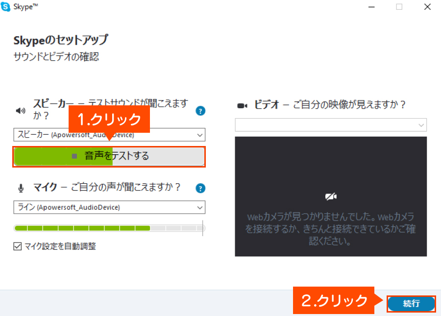
Task: Expand the empty ビデオ device dropdown
Action: (421, 125)
